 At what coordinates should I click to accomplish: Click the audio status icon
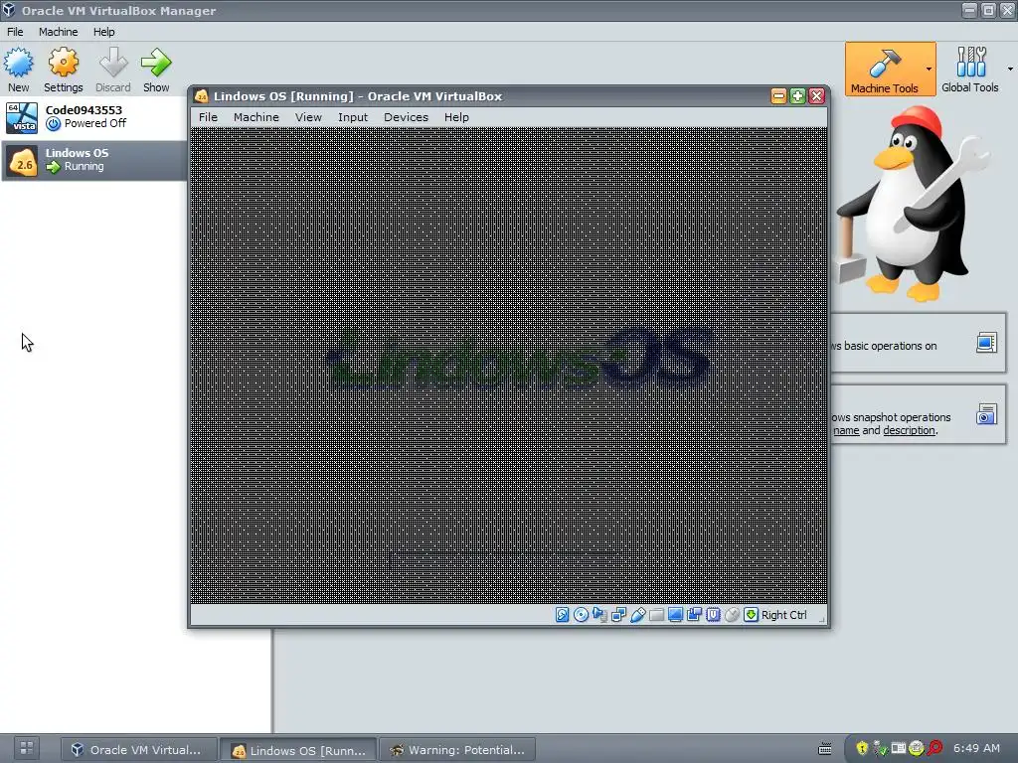(599, 614)
